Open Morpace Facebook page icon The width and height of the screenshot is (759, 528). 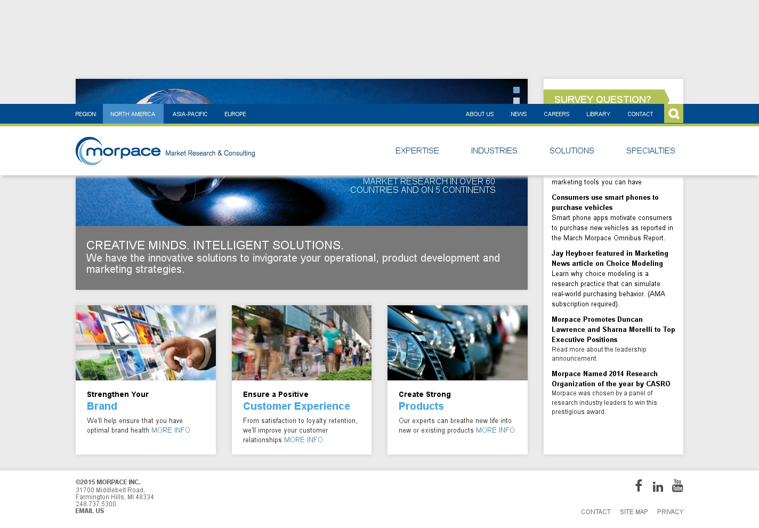639,485
